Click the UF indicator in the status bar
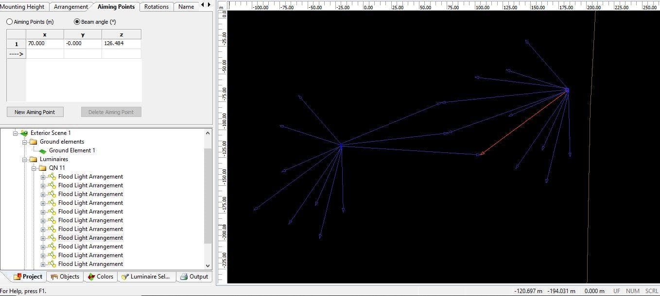Viewport: 660px width, 296px height. [x=616, y=291]
